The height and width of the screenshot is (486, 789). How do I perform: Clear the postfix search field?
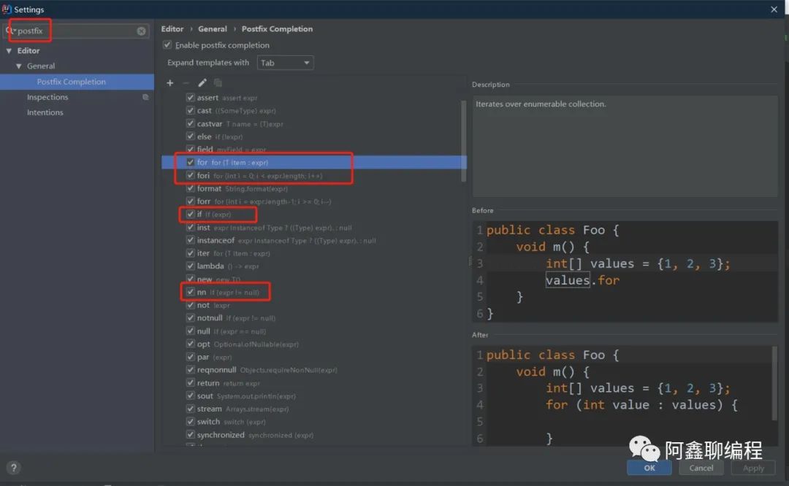click(x=142, y=31)
